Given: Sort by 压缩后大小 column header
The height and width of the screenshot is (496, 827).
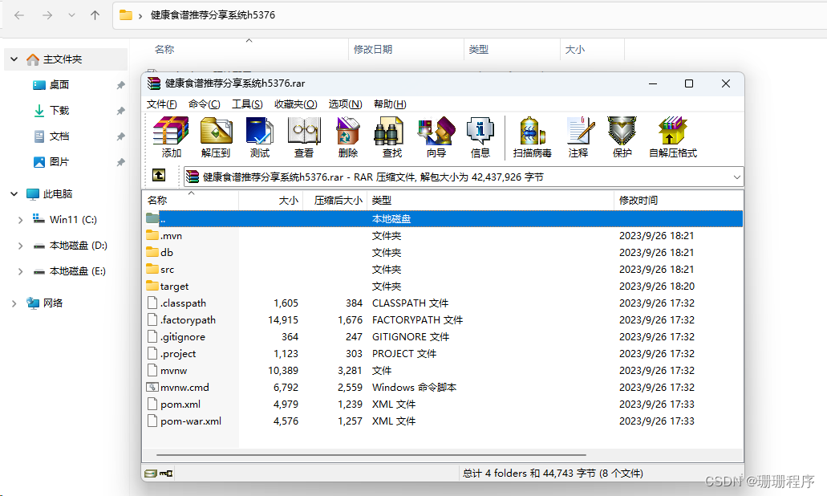Looking at the screenshot, I should 335,200.
